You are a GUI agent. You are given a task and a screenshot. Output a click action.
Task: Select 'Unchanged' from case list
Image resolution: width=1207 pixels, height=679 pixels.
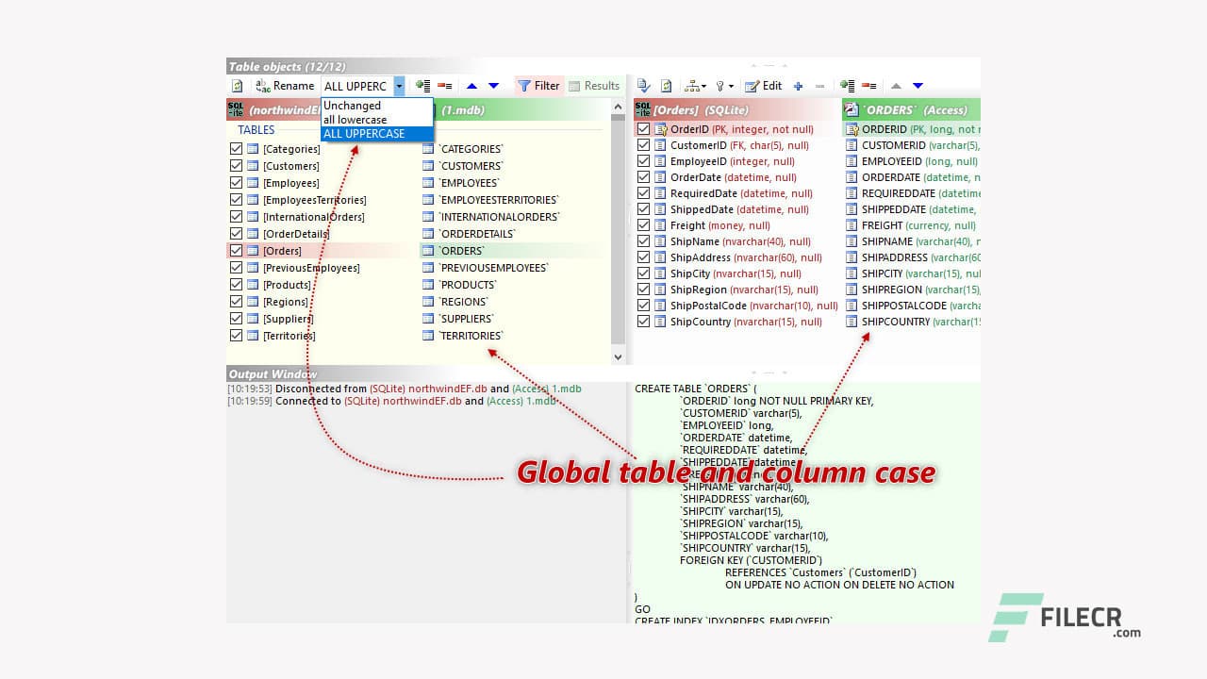tap(353, 106)
